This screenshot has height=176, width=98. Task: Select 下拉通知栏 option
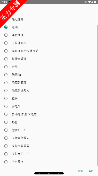[48, 43]
